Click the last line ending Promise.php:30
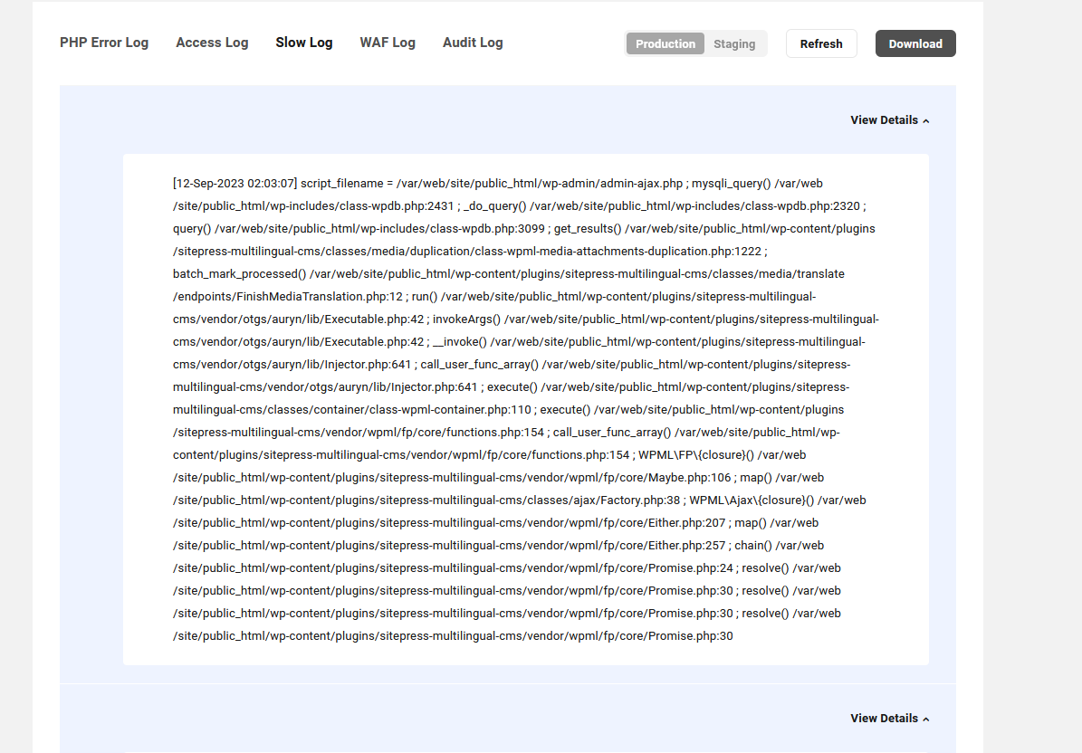 (453, 635)
